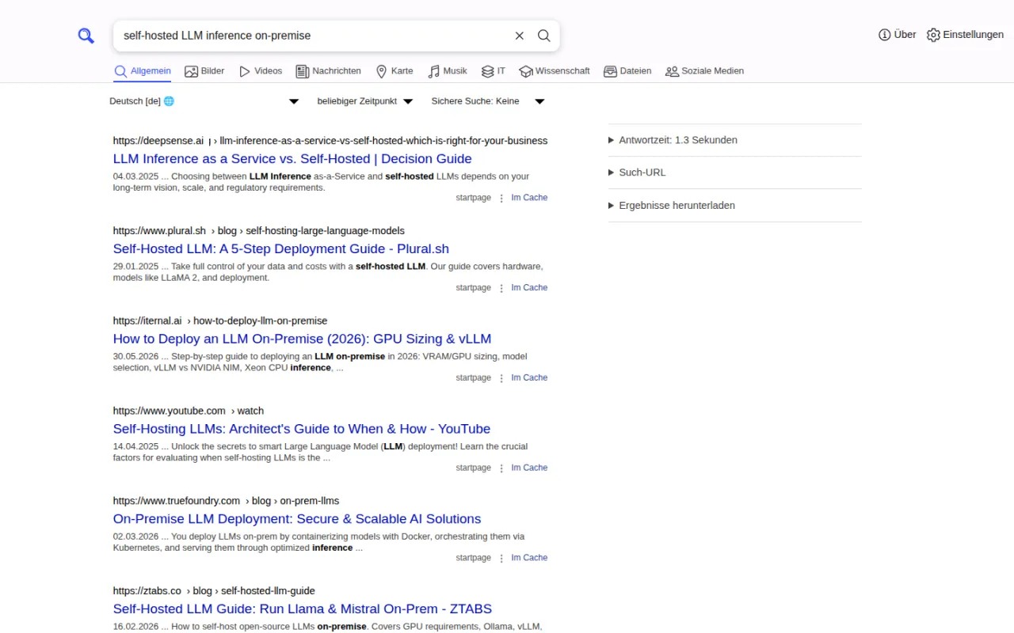Click startpage label under iternal.ai result
Image resolution: width=1014 pixels, height=633 pixels.
coord(474,378)
